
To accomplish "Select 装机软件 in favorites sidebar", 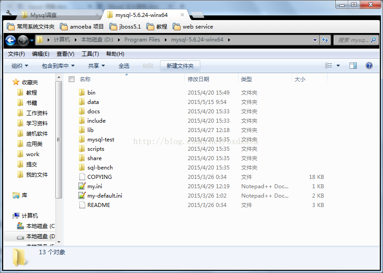I will coord(33,134).
